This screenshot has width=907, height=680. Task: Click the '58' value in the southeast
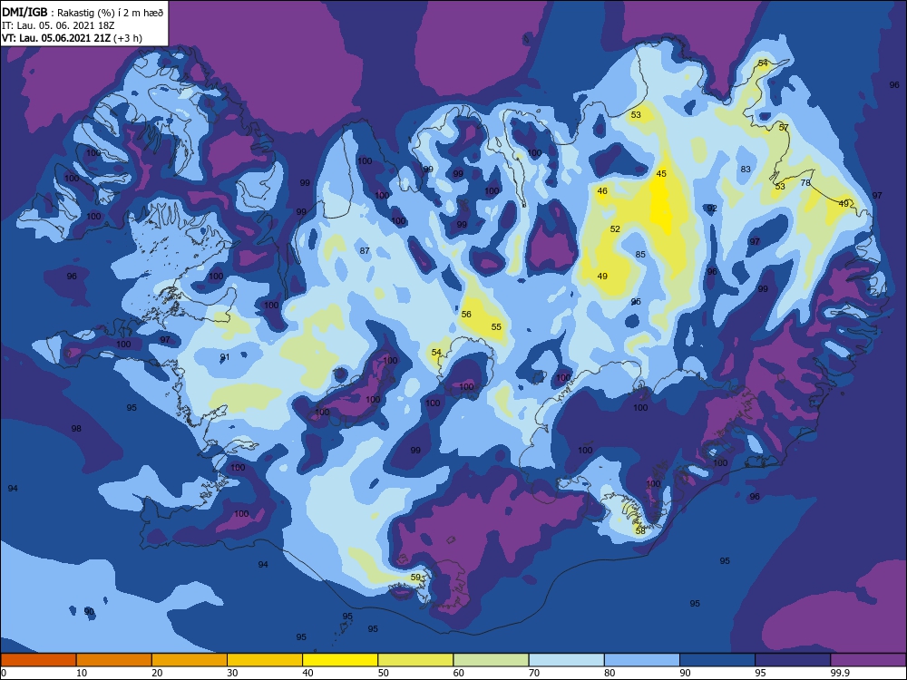click(640, 530)
